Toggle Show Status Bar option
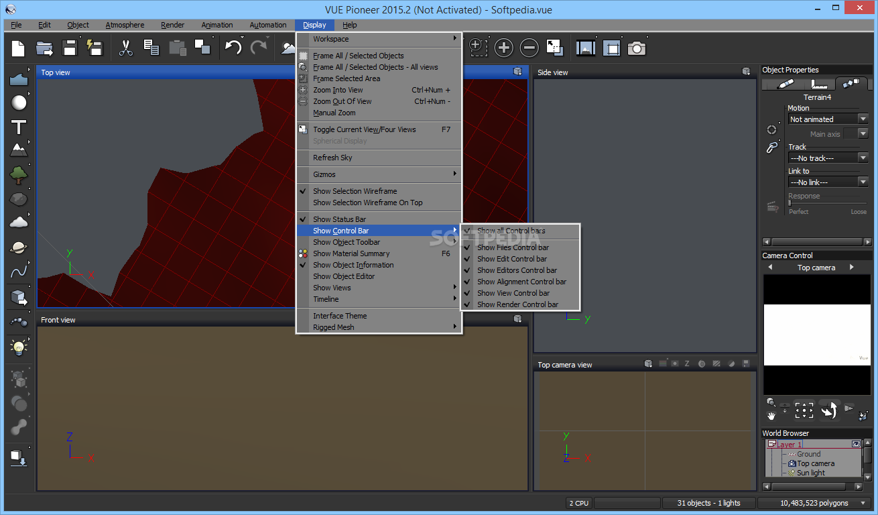The width and height of the screenshot is (878, 515). point(378,219)
